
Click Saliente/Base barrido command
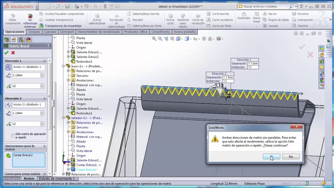point(143,14)
